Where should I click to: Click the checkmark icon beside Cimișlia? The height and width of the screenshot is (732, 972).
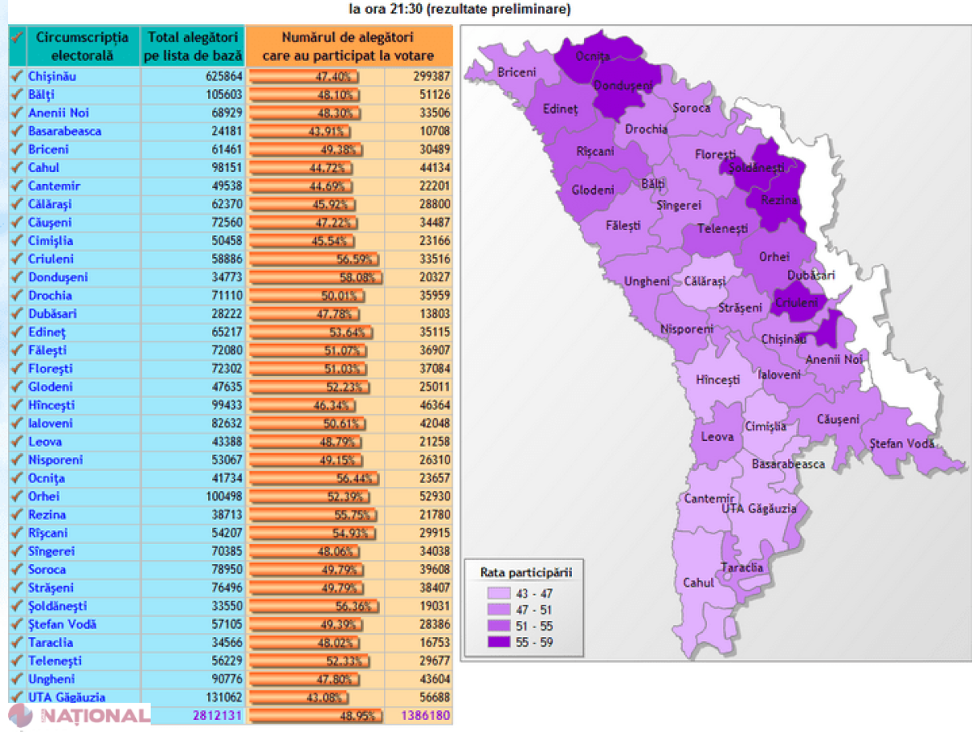click(x=17, y=241)
